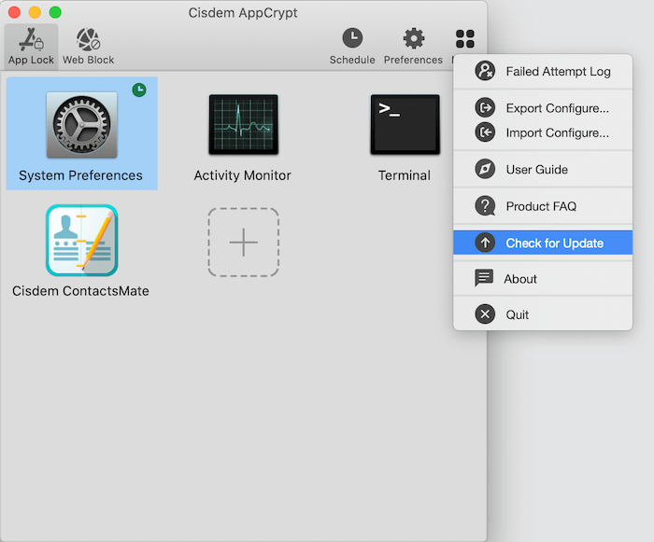Click the green zoom window button

click(55, 12)
